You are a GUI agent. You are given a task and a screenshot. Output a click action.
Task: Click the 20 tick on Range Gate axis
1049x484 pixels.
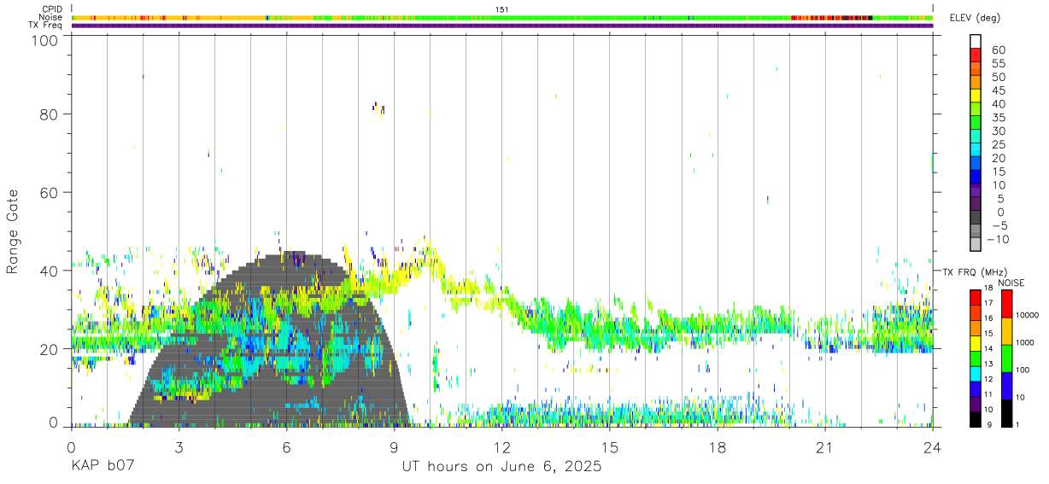click(48, 349)
